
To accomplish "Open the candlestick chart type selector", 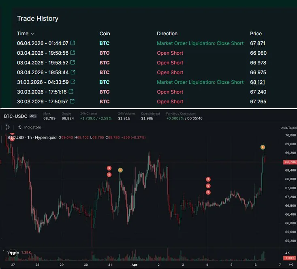I will click(7, 127).
